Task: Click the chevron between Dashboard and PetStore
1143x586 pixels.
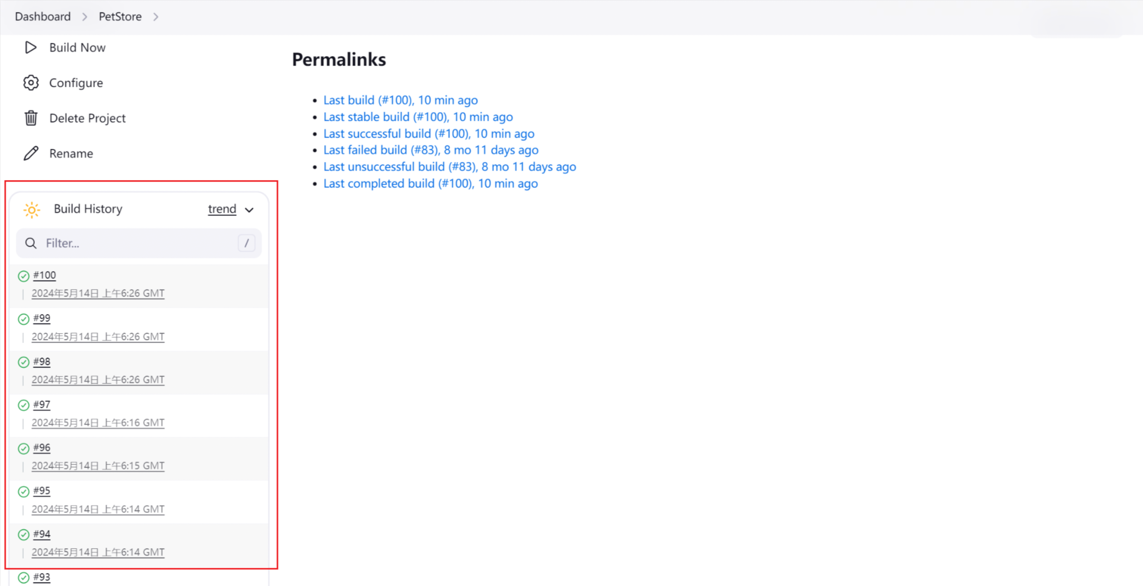Action: coord(84,16)
